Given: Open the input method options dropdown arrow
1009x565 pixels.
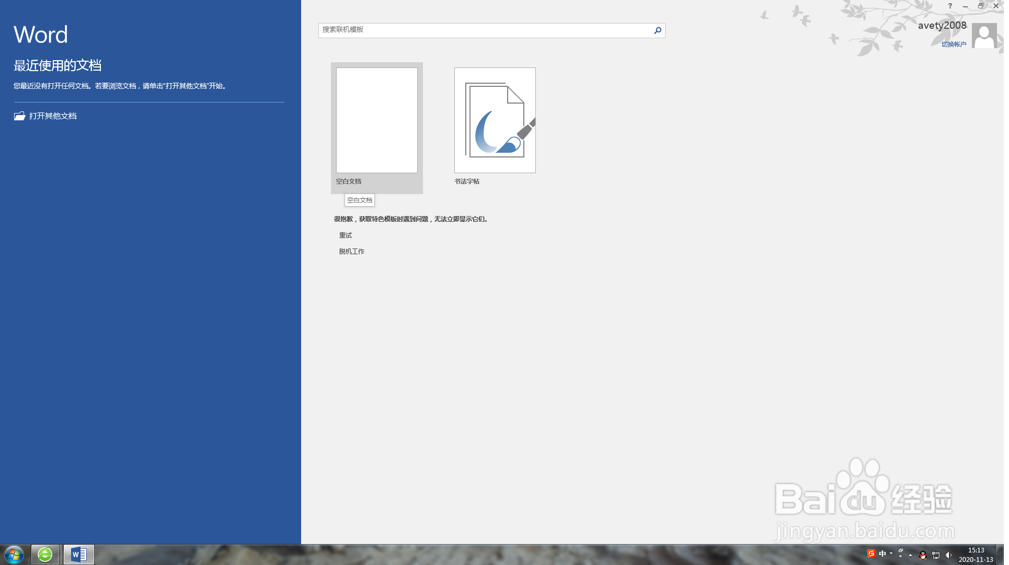Looking at the screenshot, I should [891, 553].
